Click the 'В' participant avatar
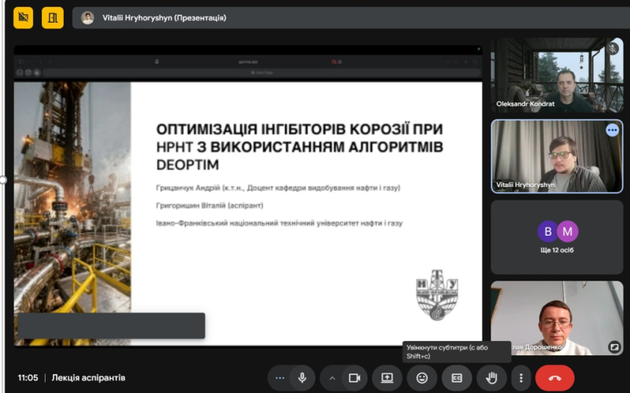The image size is (630, 393). point(547,231)
